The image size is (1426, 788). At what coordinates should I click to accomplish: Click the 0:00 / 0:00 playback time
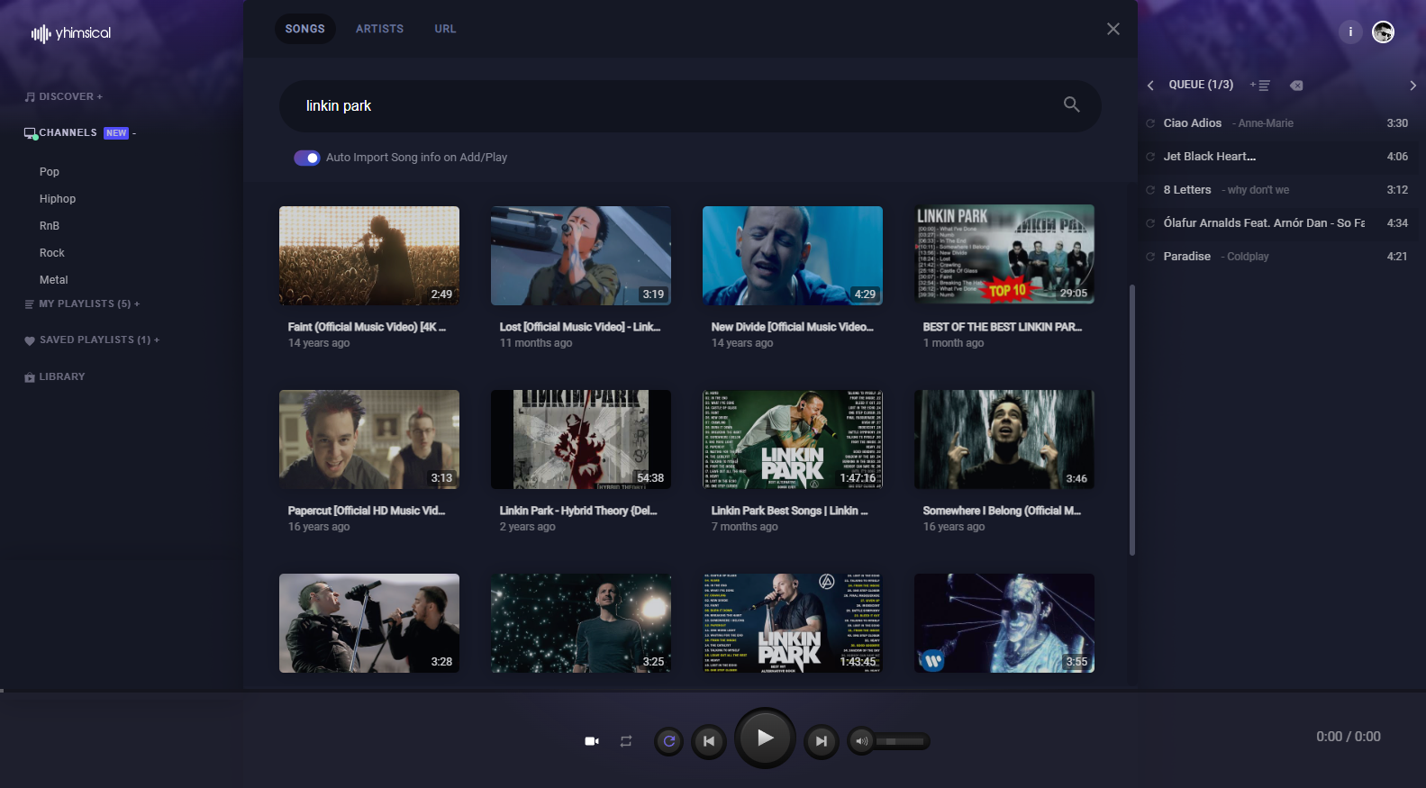(x=1349, y=737)
